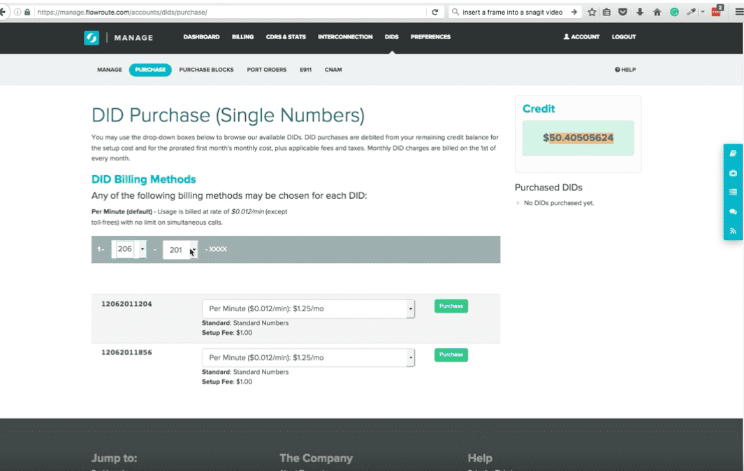
Task: Reload the page with the refresh button
Action: tap(435, 12)
